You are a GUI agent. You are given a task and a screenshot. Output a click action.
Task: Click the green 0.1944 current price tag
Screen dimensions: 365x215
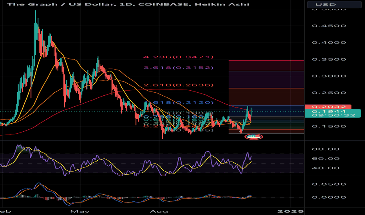coord(329,111)
